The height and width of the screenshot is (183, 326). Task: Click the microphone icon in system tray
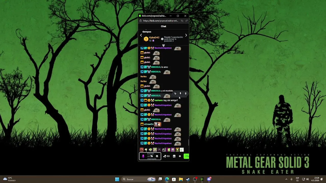291,179
